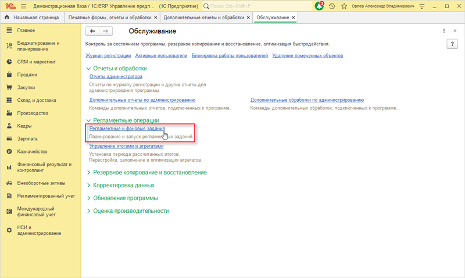The image size is (465, 278).
Task: Click the back arrow navigation button
Action: tap(91, 31)
